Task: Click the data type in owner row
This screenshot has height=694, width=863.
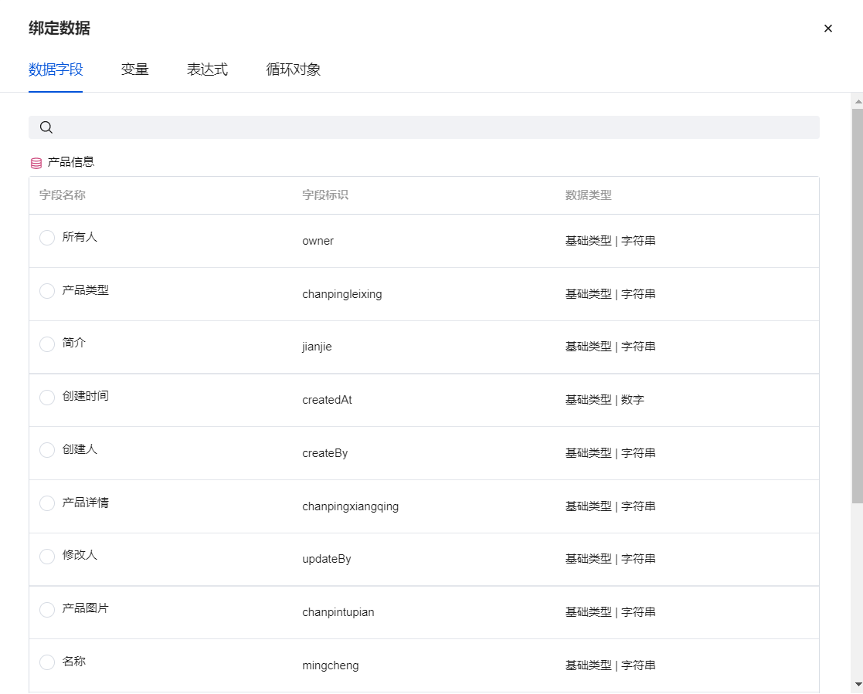Action: pos(610,241)
